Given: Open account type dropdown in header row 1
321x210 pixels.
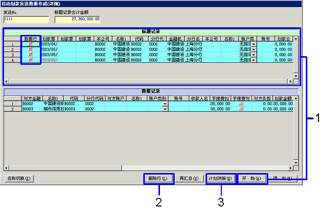Looking at the screenshot, I should pyautogui.click(x=254, y=45).
